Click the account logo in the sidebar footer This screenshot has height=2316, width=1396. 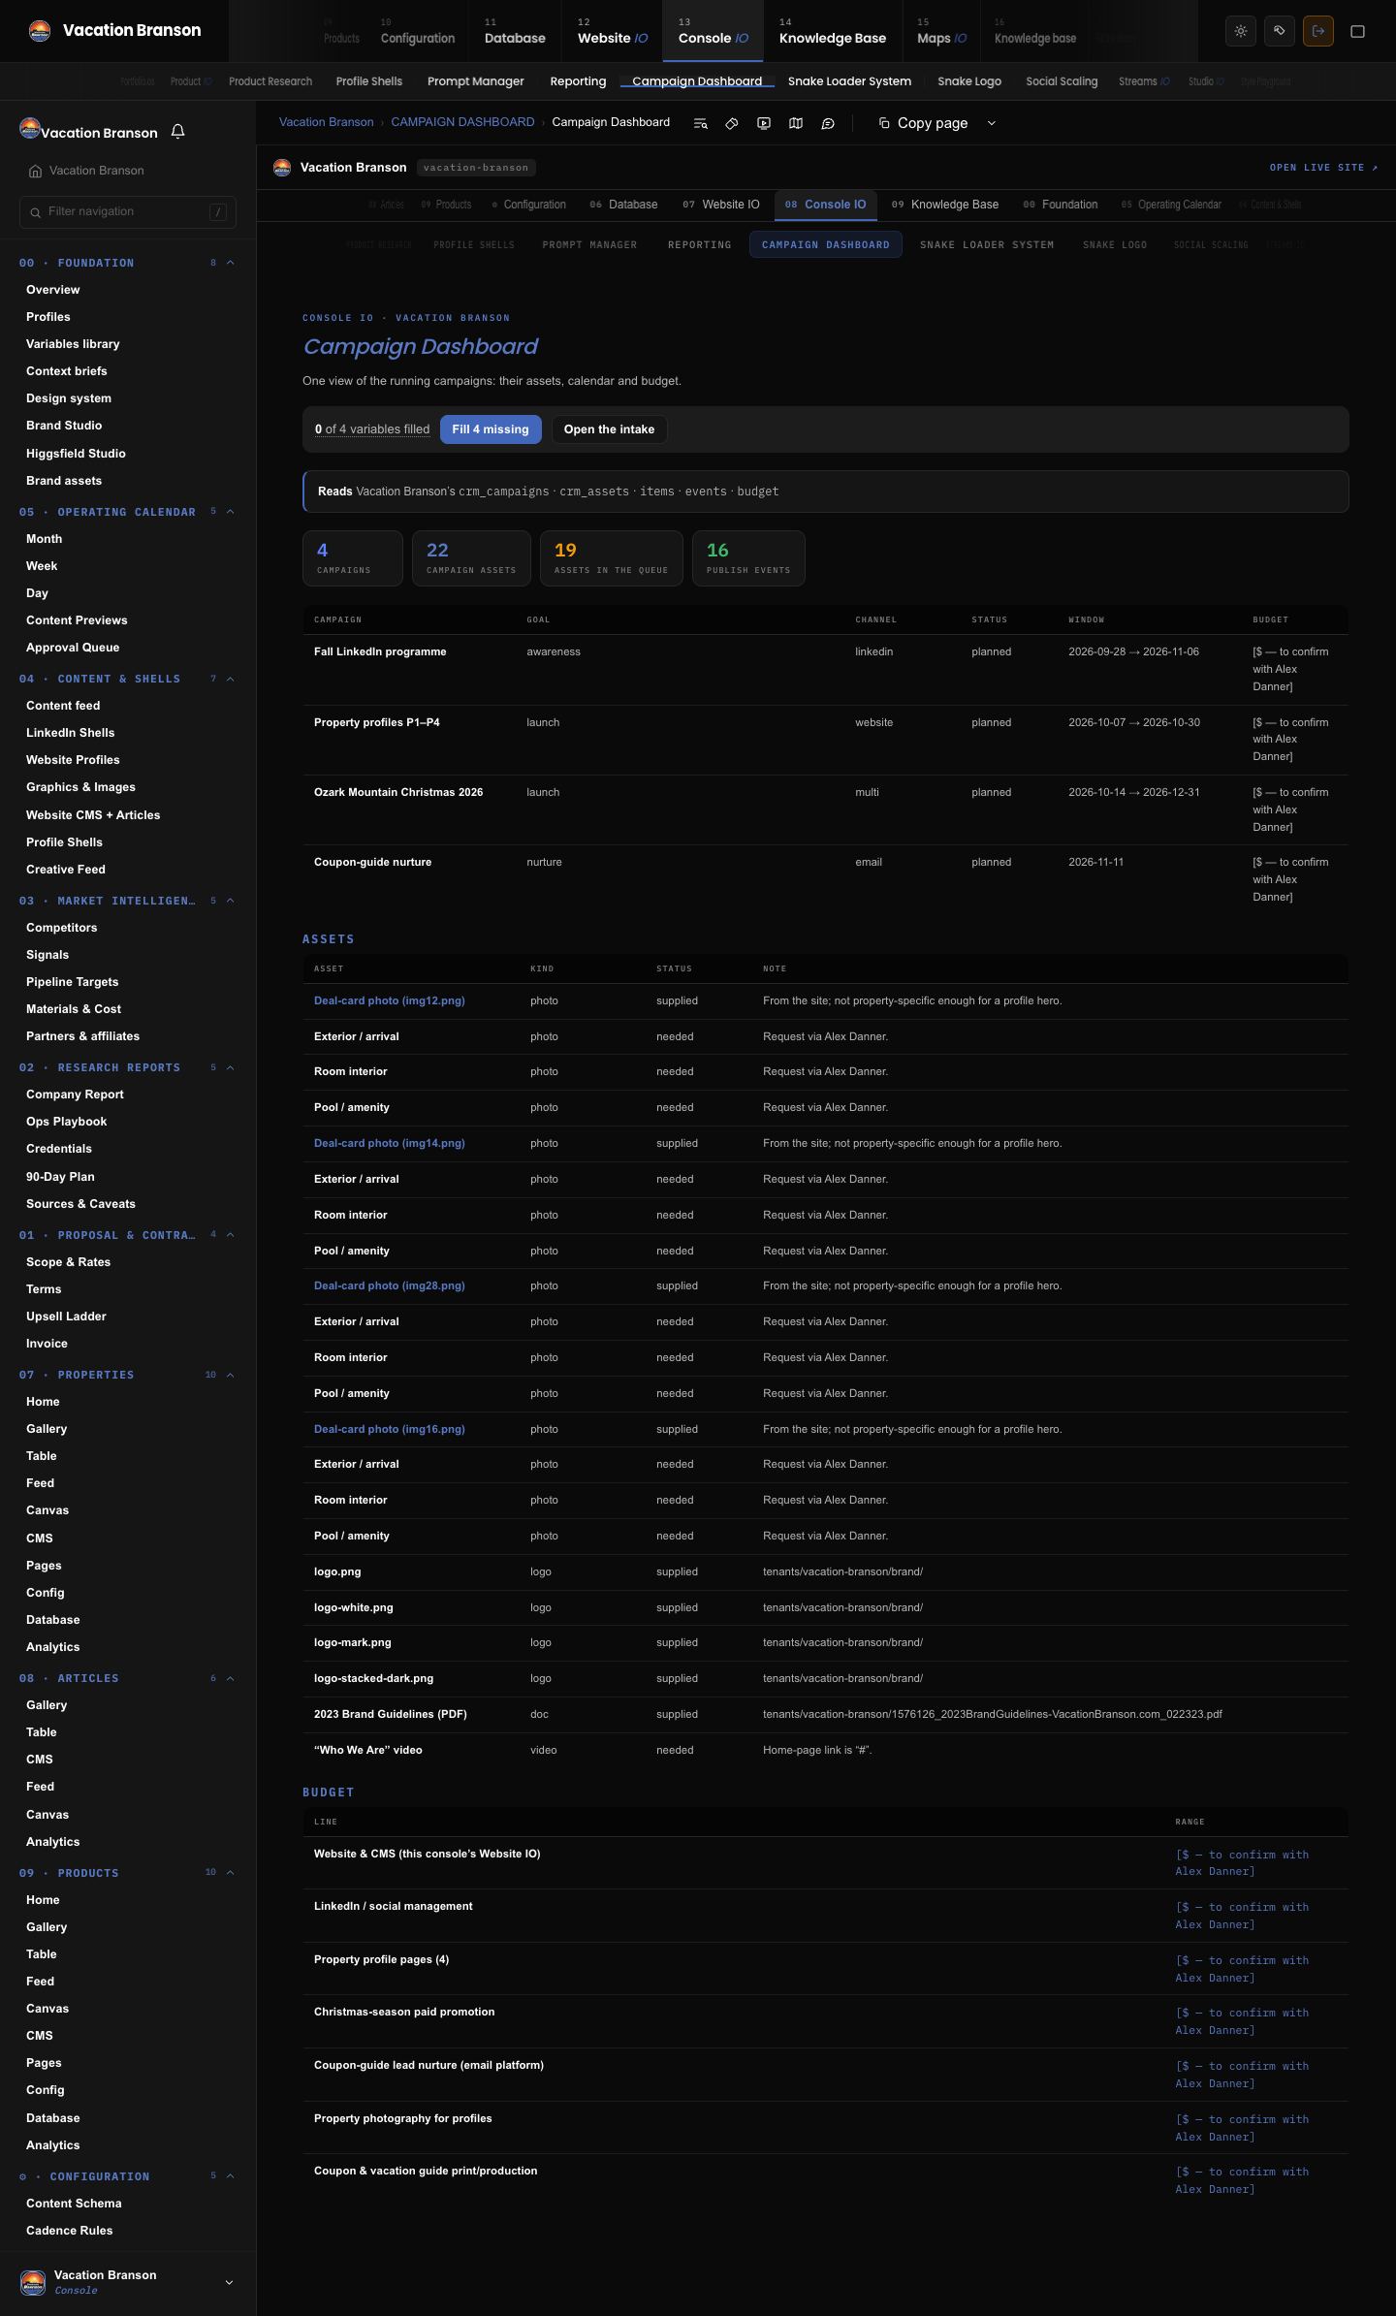click(x=33, y=2282)
